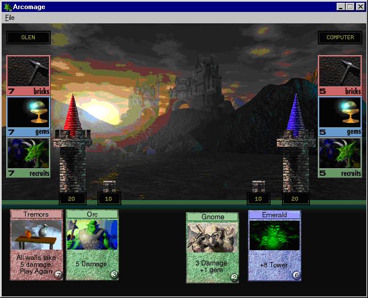The width and height of the screenshot is (368, 298).
Task: Click the '+8 Tower' text on Emerald
Action: [x=273, y=265]
